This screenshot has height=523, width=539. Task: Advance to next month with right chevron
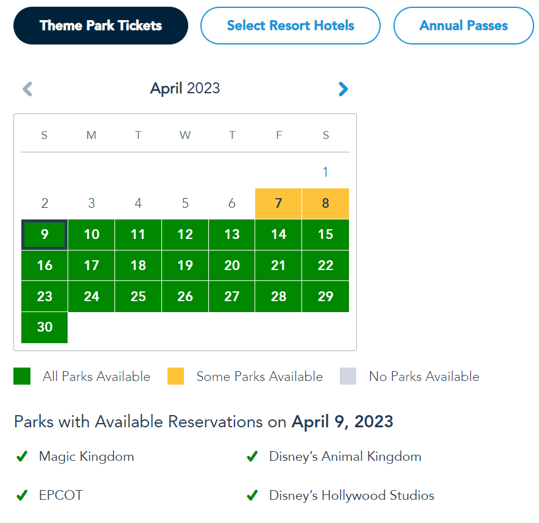(343, 89)
